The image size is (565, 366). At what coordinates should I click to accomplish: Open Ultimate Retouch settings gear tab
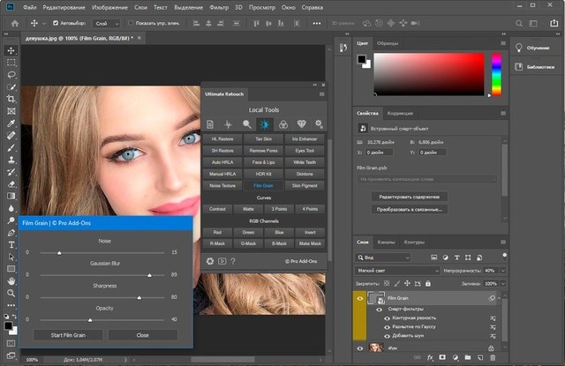(x=319, y=124)
